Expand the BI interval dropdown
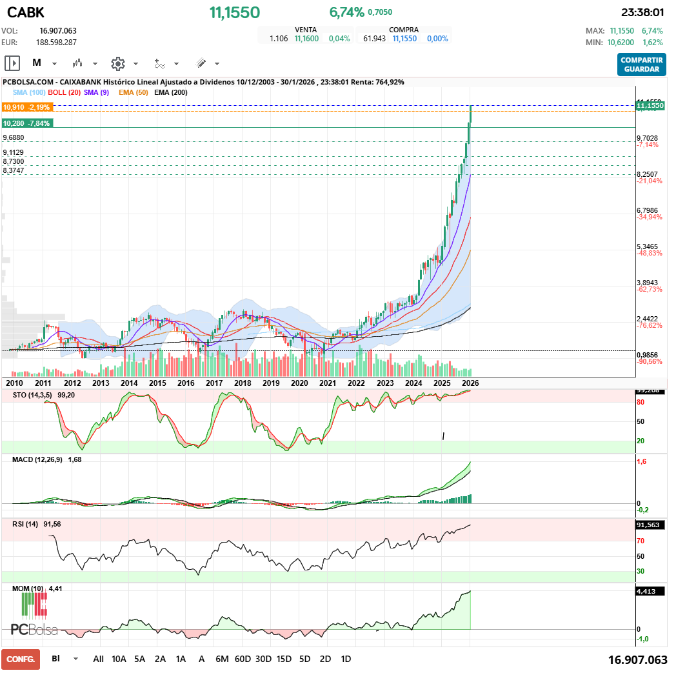 [x=74, y=659]
